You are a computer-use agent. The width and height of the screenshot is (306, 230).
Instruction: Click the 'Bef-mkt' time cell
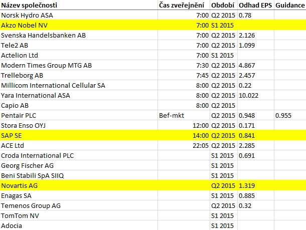pos(184,115)
